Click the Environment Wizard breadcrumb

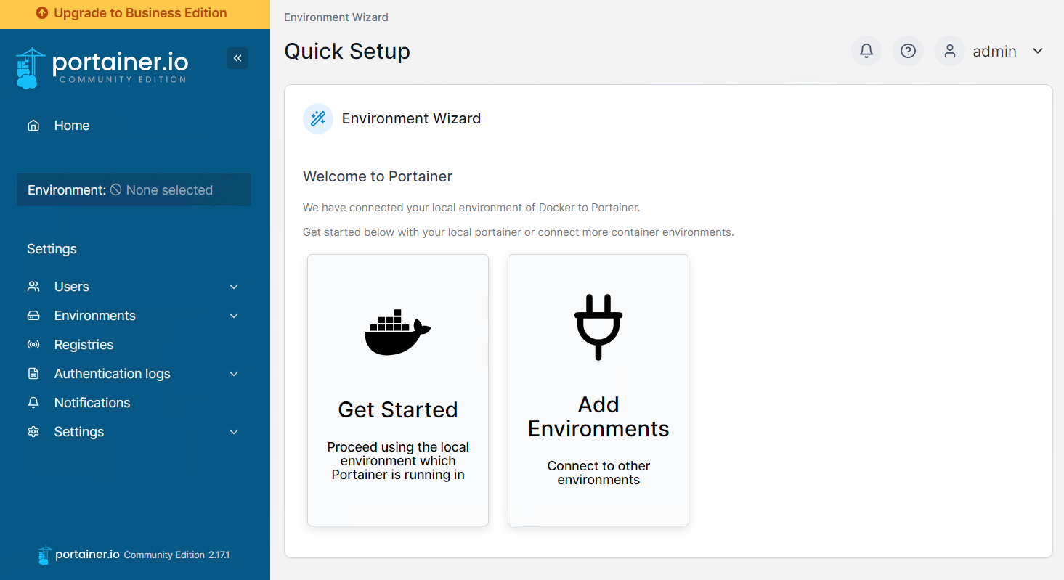(x=336, y=17)
